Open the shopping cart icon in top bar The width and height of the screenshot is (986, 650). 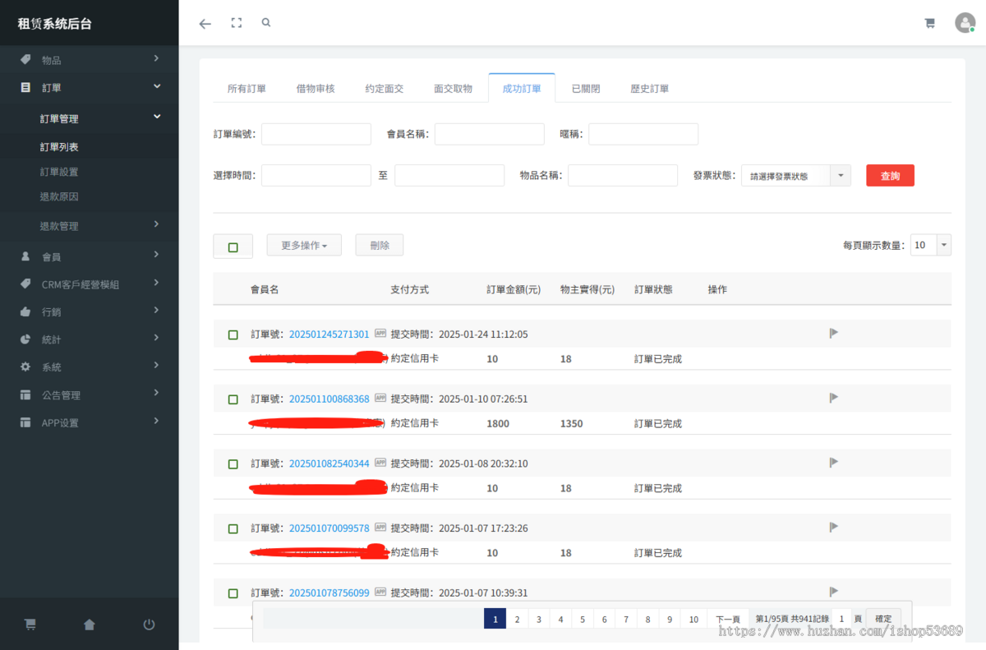pyautogui.click(x=930, y=23)
